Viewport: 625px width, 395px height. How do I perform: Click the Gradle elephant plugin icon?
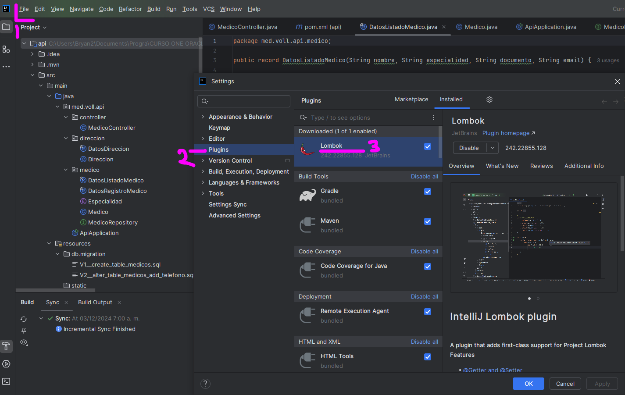307,196
